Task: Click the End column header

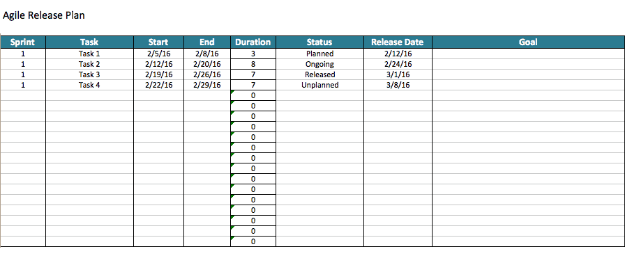Action: click(207, 42)
